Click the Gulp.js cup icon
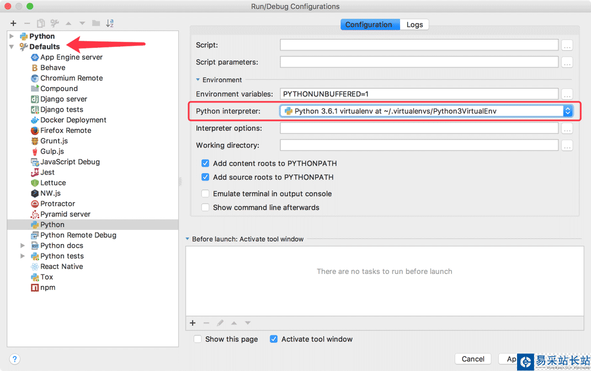The width and height of the screenshot is (591, 371). [x=35, y=152]
